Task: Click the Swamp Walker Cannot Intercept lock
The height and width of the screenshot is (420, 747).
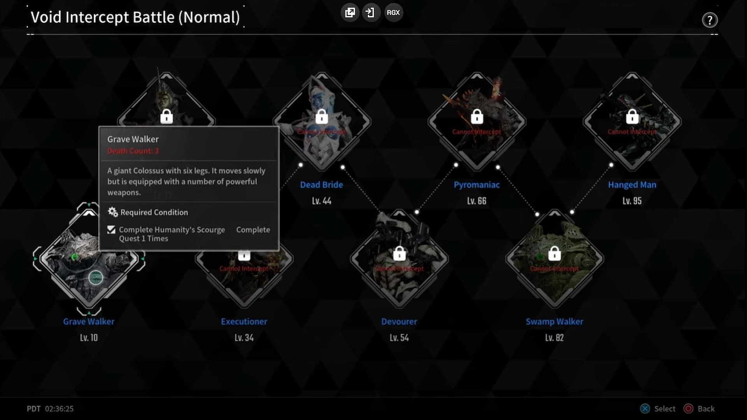Action: coord(554,254)
